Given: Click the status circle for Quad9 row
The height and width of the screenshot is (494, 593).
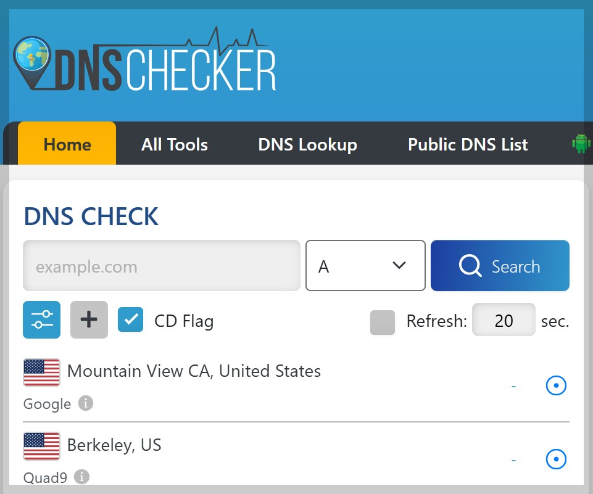Looking at the screenshot, I should point(556,459).
